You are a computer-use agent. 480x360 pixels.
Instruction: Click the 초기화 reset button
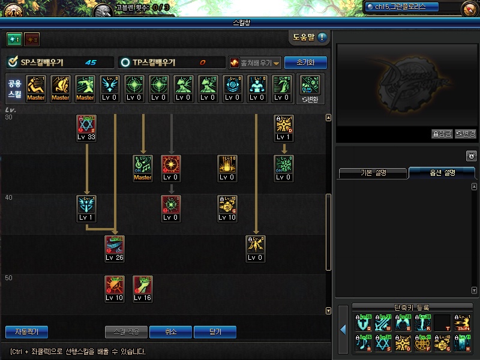point(305,62)
